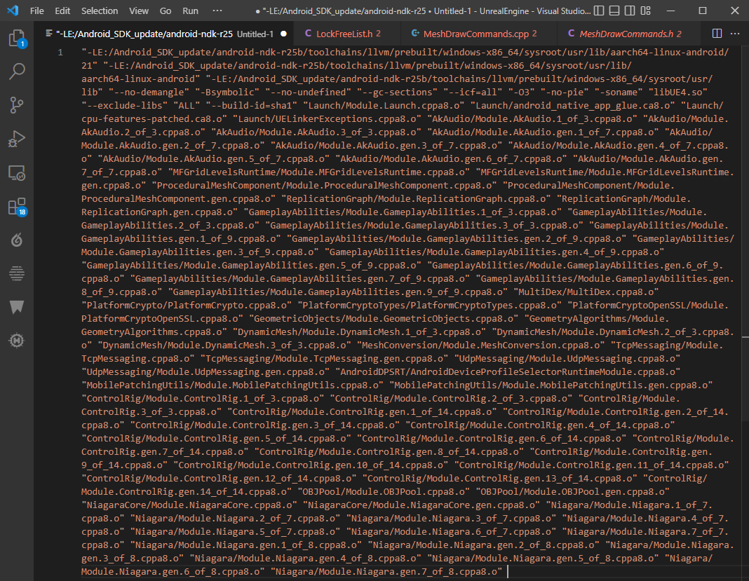
Task: Toggle the primary side bar layout button
Action: point(598,11)
